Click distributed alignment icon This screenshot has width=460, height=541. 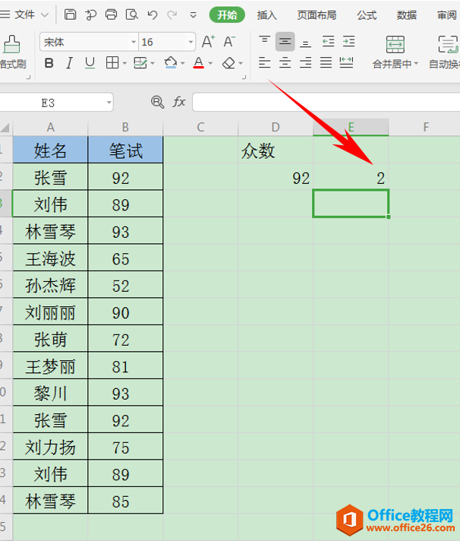tap(346, 62)
